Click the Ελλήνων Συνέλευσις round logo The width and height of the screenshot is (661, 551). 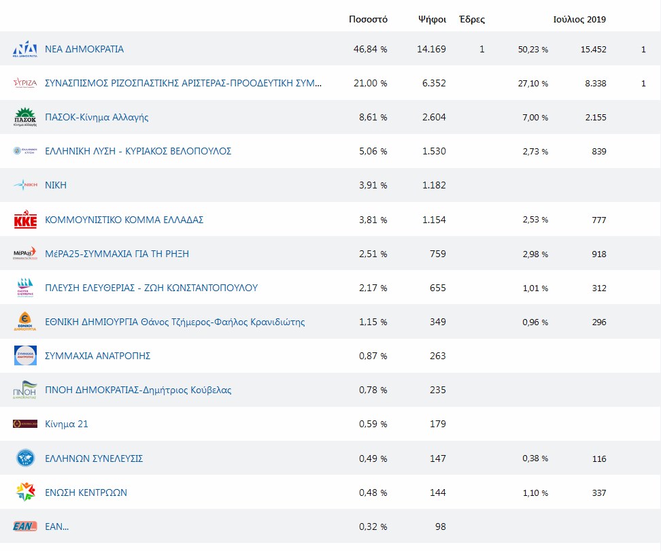(x=25, y=458)
